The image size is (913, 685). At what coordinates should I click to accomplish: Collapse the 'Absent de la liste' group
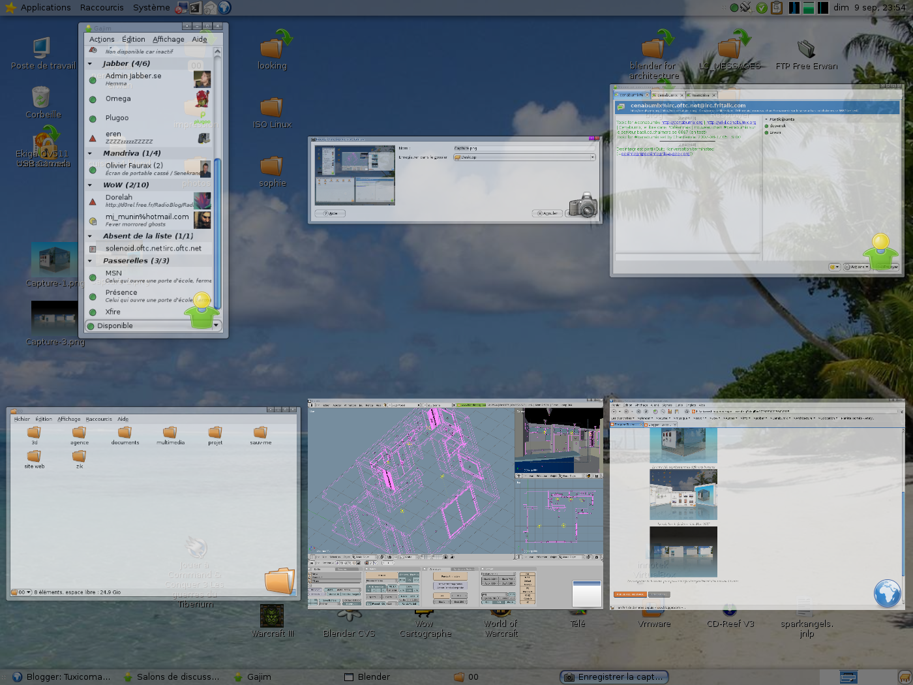pos(90,236)
